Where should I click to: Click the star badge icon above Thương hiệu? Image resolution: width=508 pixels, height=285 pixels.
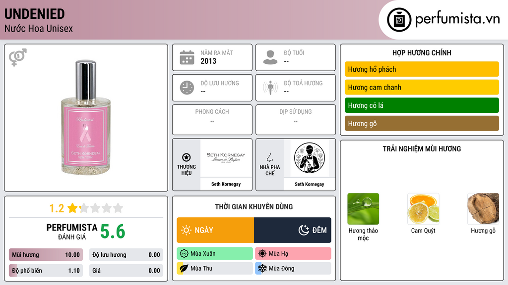coord(187,157)
